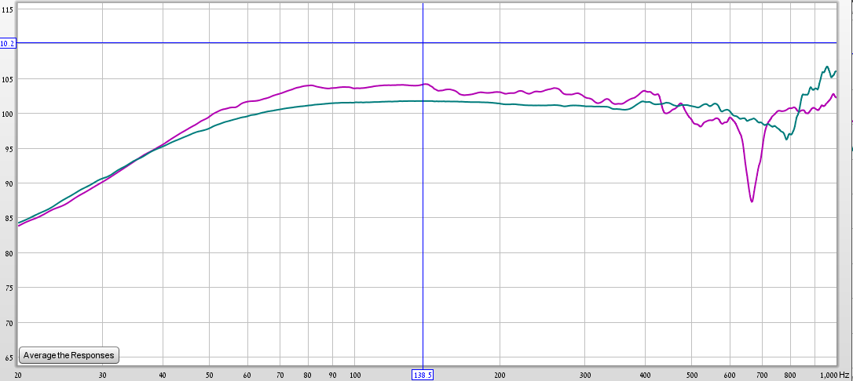Click the 85 label on level axis
Screen dimensions: 853x381
pos(8,220)
